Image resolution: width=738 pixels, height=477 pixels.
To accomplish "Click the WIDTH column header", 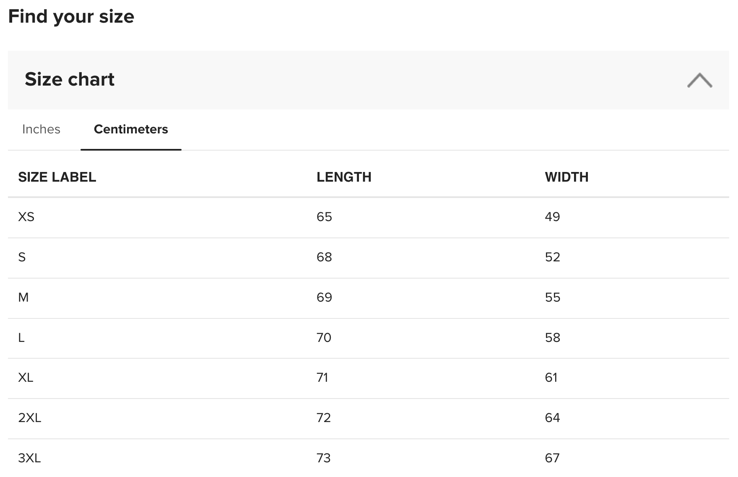I will (566, 177).
